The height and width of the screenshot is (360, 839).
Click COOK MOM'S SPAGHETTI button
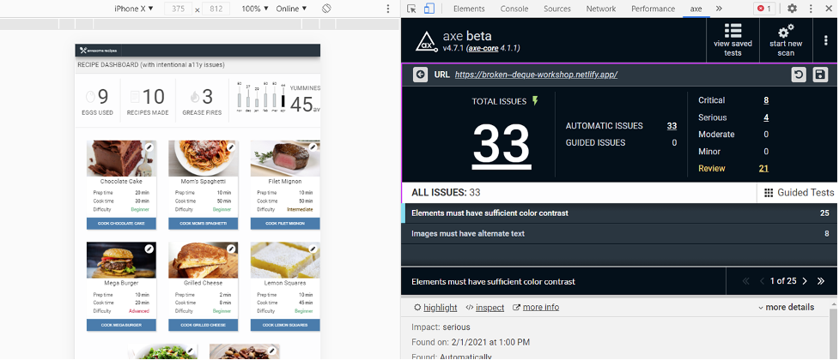click(204, 223)
